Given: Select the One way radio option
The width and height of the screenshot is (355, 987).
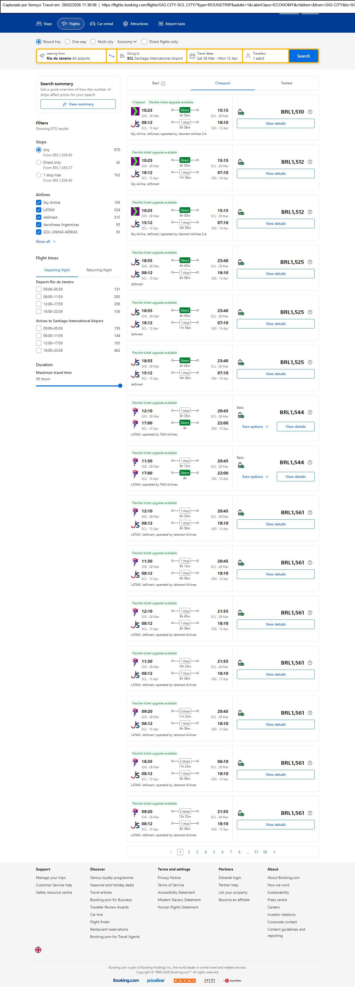Looking at the screenshot, I should pos(68,42).
